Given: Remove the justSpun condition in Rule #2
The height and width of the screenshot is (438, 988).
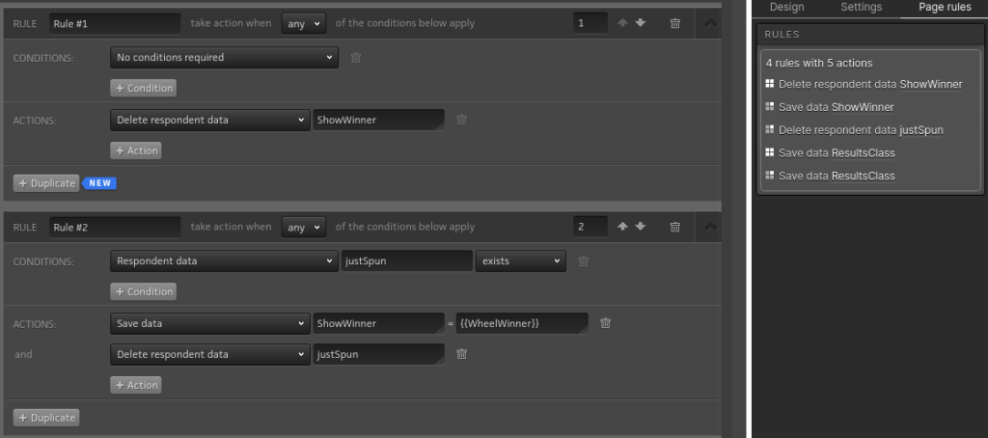Looking at the screenshot, I should (583, 261).
